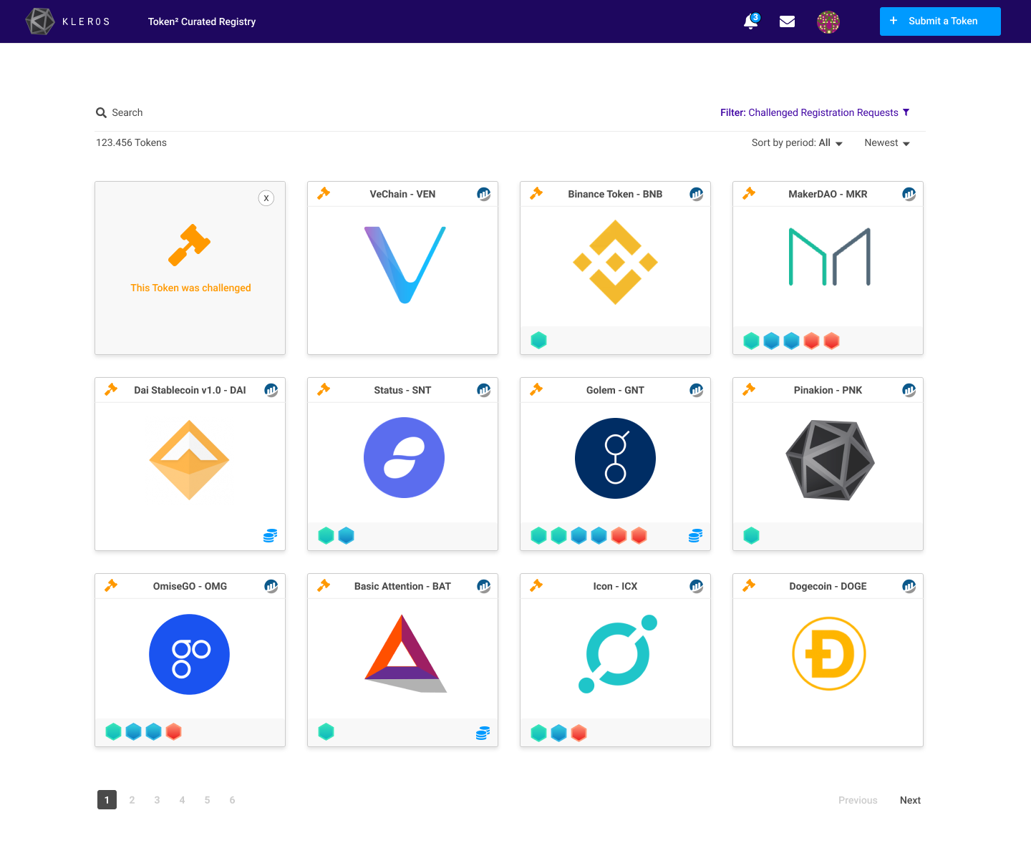
Task: Click the badge icon on Golem GNT card
Action: click(697, 390)
